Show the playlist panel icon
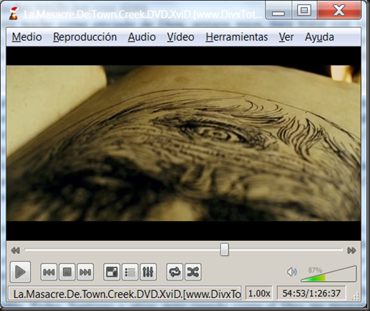The image size is (370, 311). (130, 272)
